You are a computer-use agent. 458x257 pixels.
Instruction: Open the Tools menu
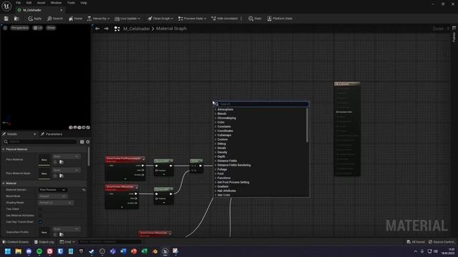[x=71, y=3]
